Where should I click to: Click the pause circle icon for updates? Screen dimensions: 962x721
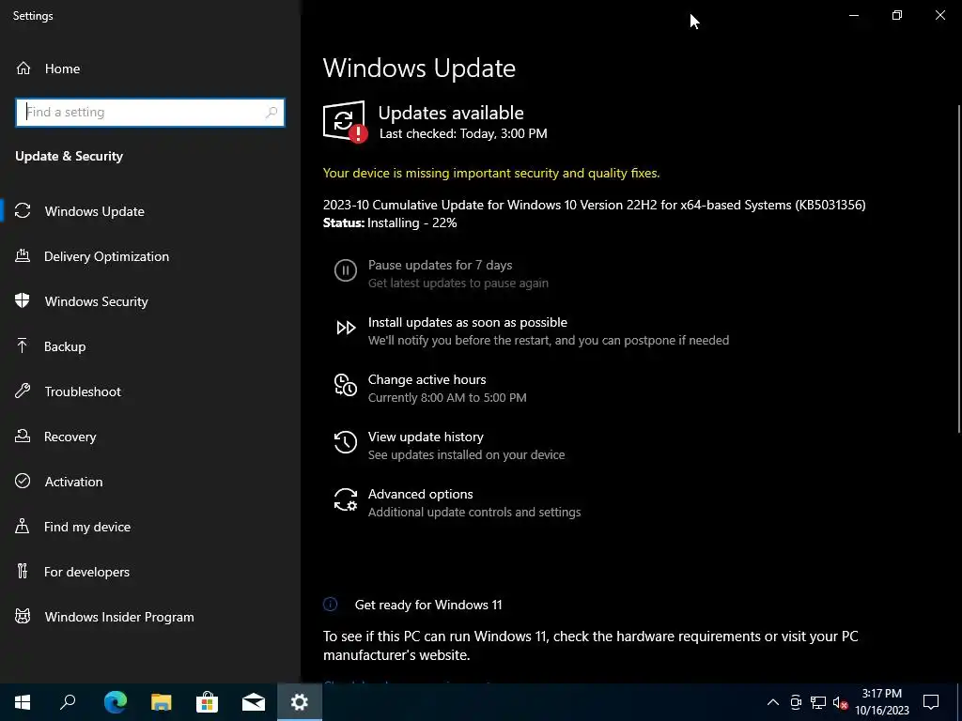(346, 270)
